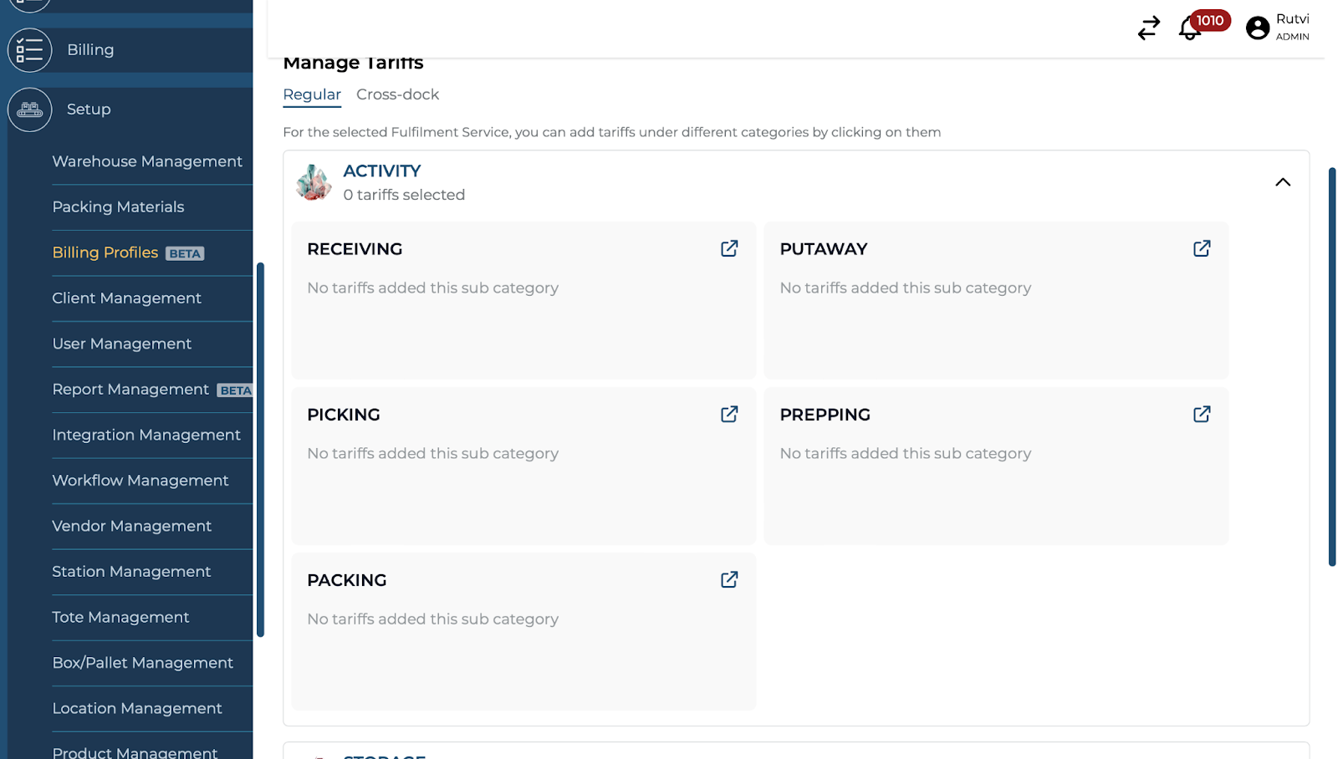Click the Setup sidebar icon

click(30, 110)
